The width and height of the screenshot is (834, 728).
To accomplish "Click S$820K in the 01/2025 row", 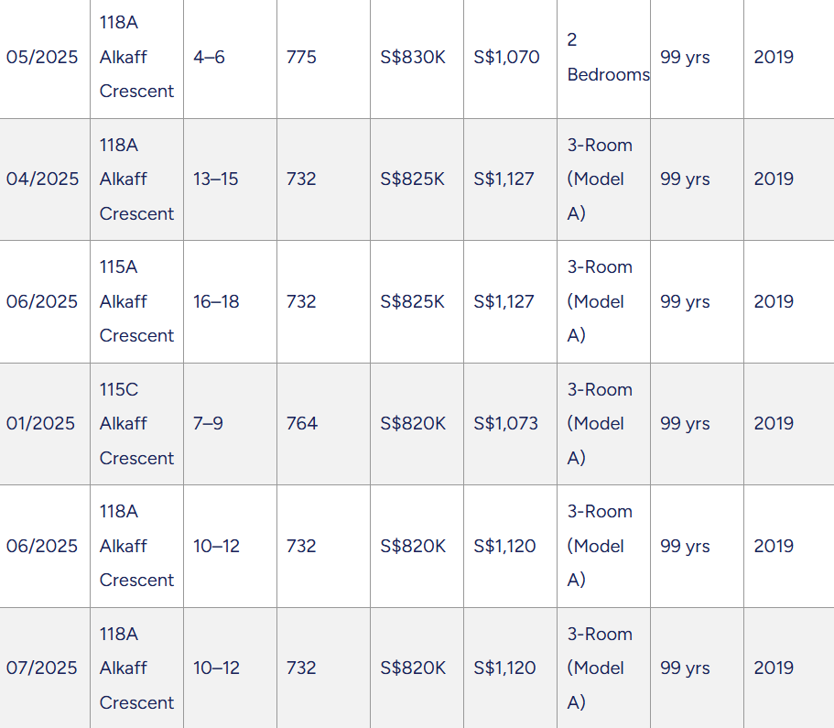I will coord(417,424).
